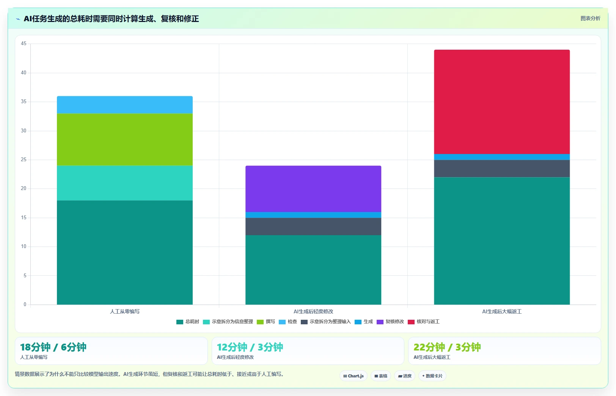Image resolution: width=616 pixels, height=396 pixels.
Task: Open the 18分钟 / 6分钟 data card
Action: pos(111,351)
